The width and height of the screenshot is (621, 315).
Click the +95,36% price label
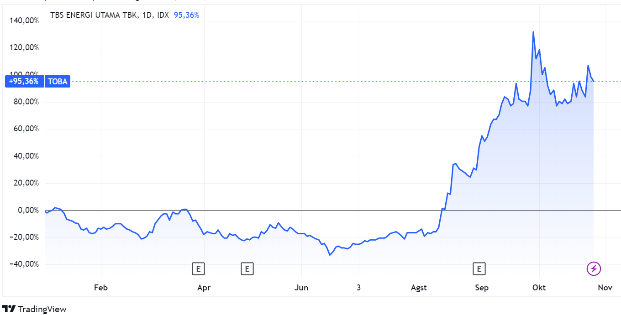pos(24,82)
